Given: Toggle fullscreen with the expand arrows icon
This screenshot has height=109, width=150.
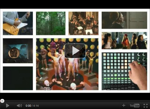Looking at the screenshot, I should (x=145, y=106).
